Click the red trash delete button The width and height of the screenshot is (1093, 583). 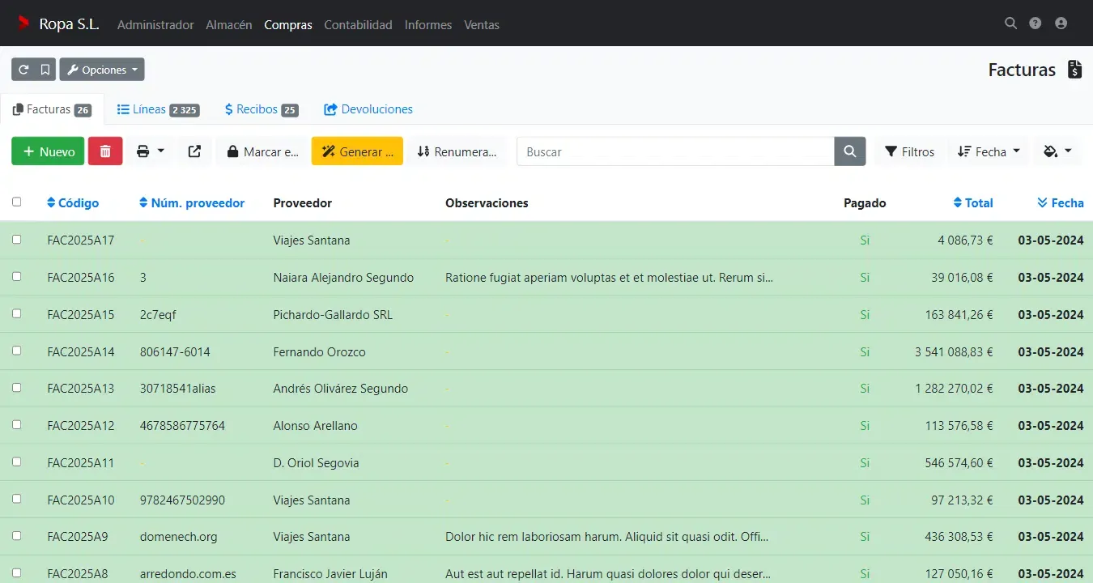(x=105, y=151)
